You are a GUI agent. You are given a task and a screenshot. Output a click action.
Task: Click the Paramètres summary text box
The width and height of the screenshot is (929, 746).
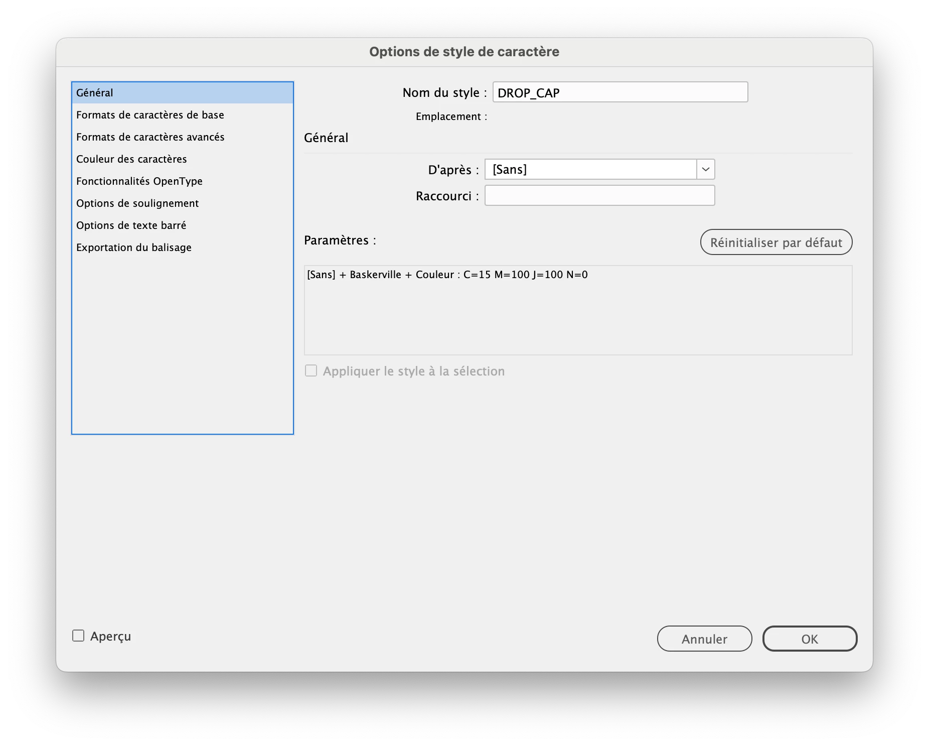point(578,310)
